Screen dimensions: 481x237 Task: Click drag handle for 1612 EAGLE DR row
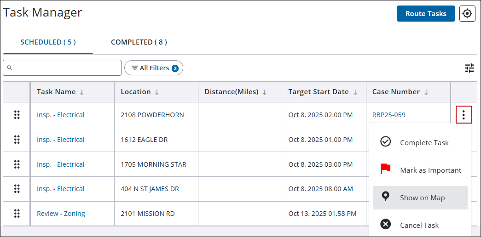coord(17,140)
